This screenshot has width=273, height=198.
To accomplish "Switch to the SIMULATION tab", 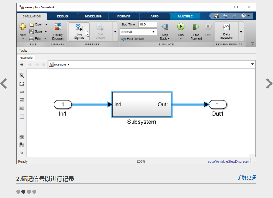I will pyautogui.click(x=32, y=16).
